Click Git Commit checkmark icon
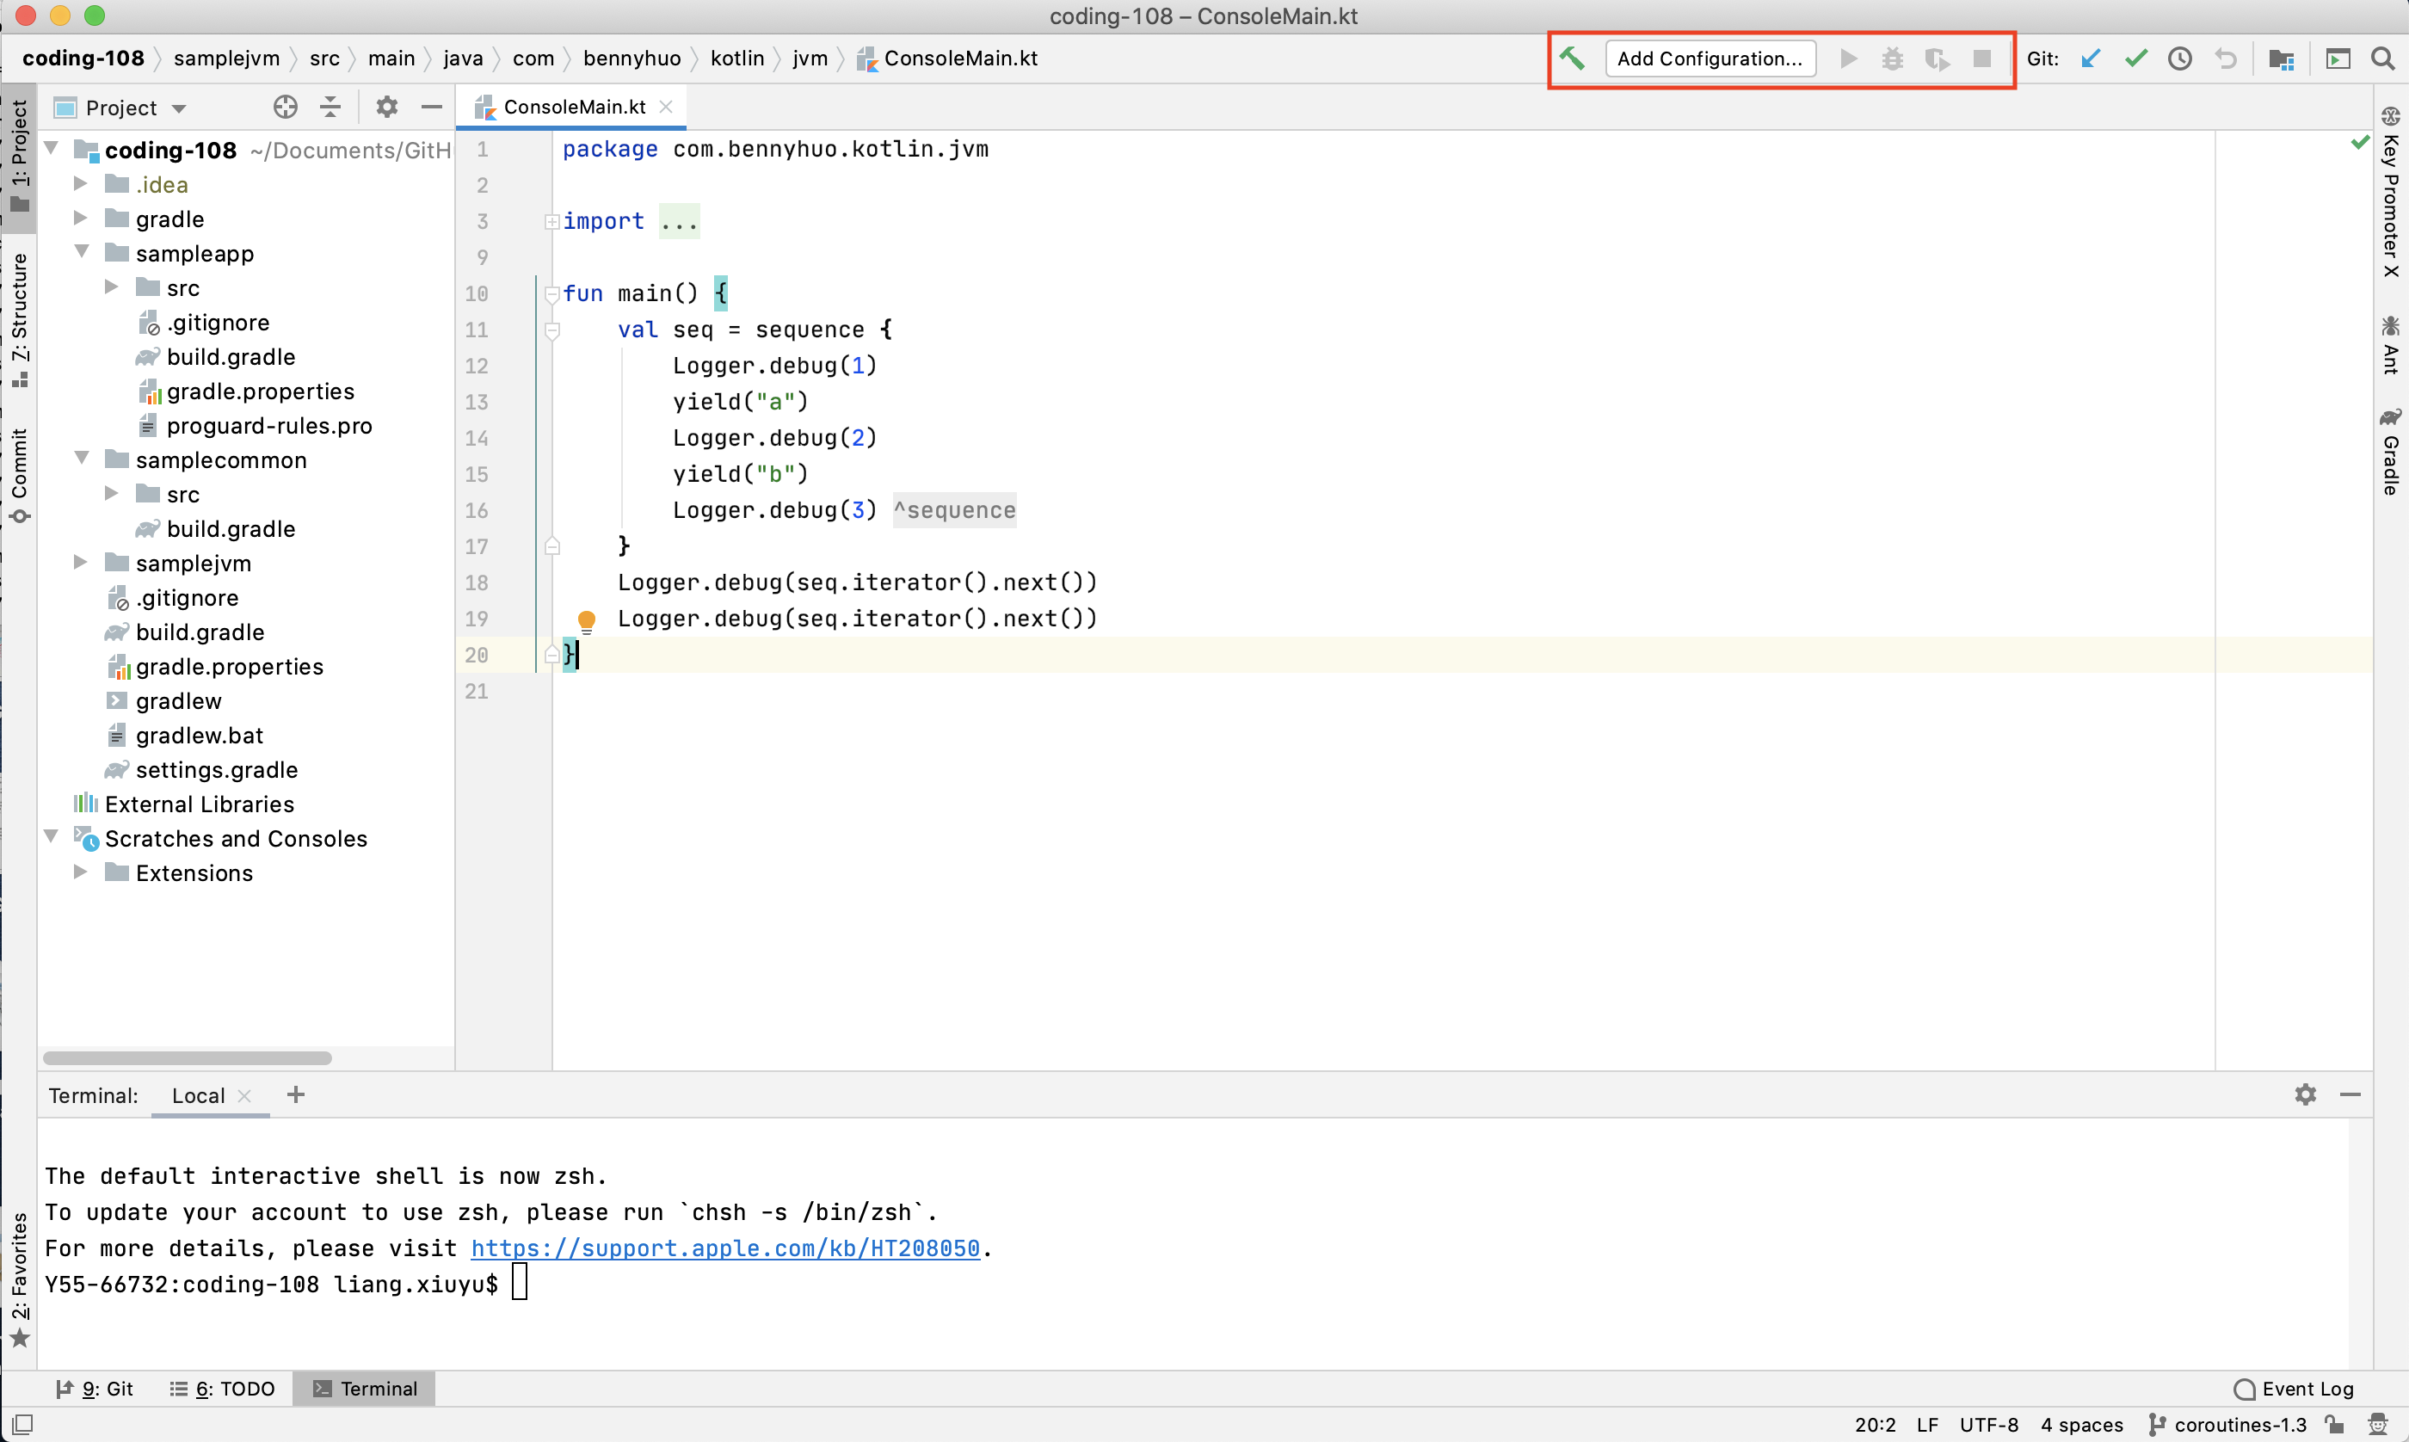Screen dimensions: 2409x1442 click(x=2136, y=59)
